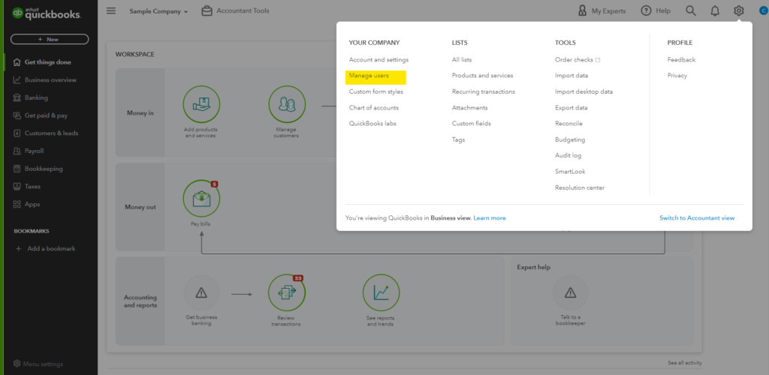Open Tags list
The height and width of the screenshot is (375, 769).
pos(459,139)
